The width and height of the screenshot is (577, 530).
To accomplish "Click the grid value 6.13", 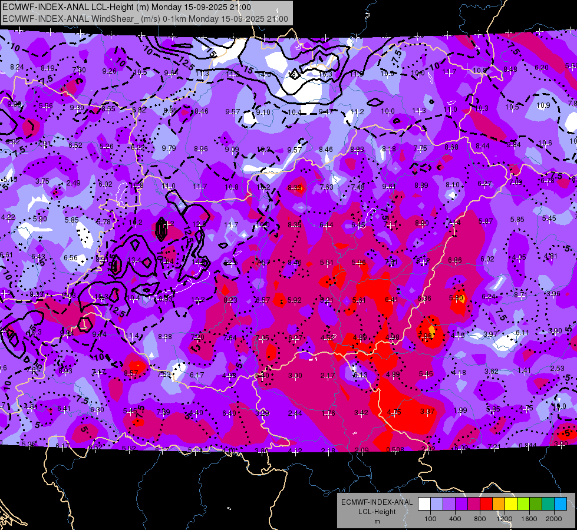I will click(x=361, y=375).
